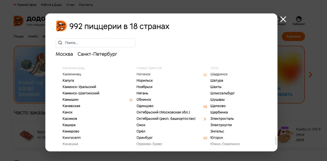Choose the city Шадринск
The width and height of the screenshot is (327, 161).
pos(219,74)
